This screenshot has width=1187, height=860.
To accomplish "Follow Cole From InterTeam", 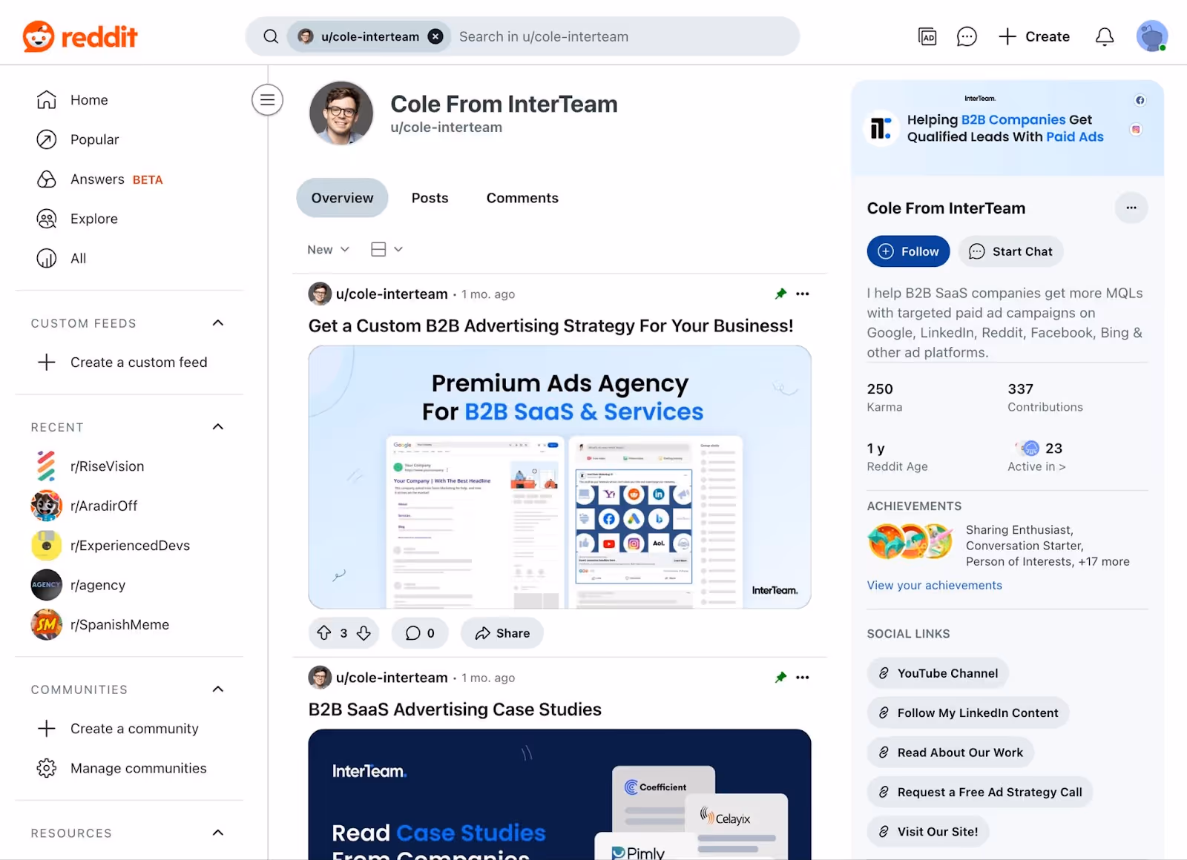I will (x=907, y=251).
